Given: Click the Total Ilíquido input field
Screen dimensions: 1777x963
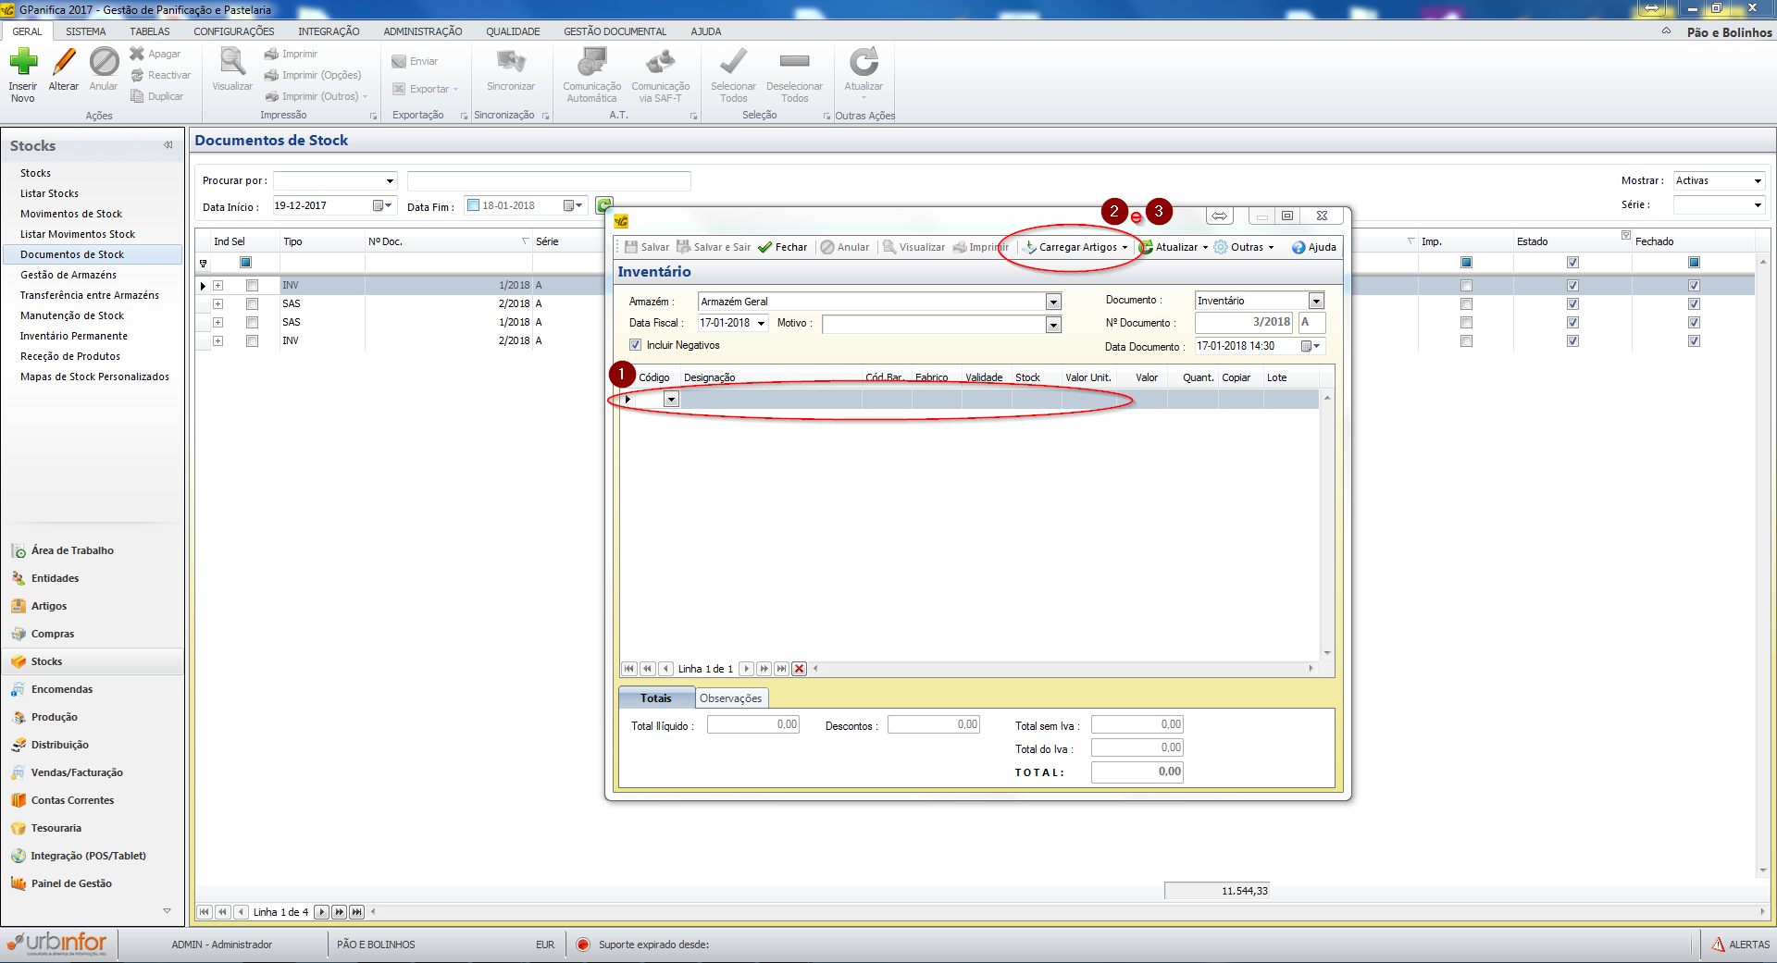Looking at the screenshot, I should 752,725.
